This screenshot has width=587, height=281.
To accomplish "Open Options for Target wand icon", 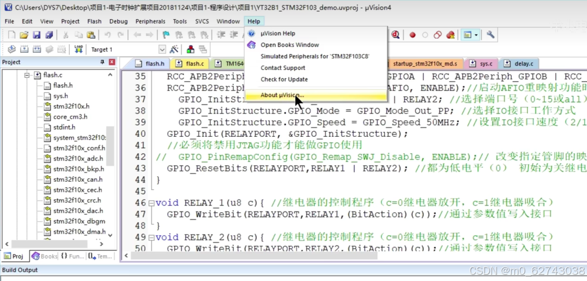I will tap(174, 49).
